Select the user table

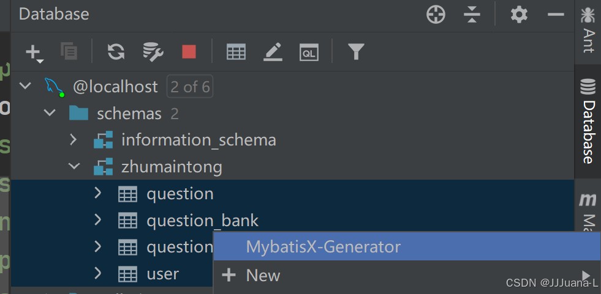pyautogui.click(x=162, y=273)
